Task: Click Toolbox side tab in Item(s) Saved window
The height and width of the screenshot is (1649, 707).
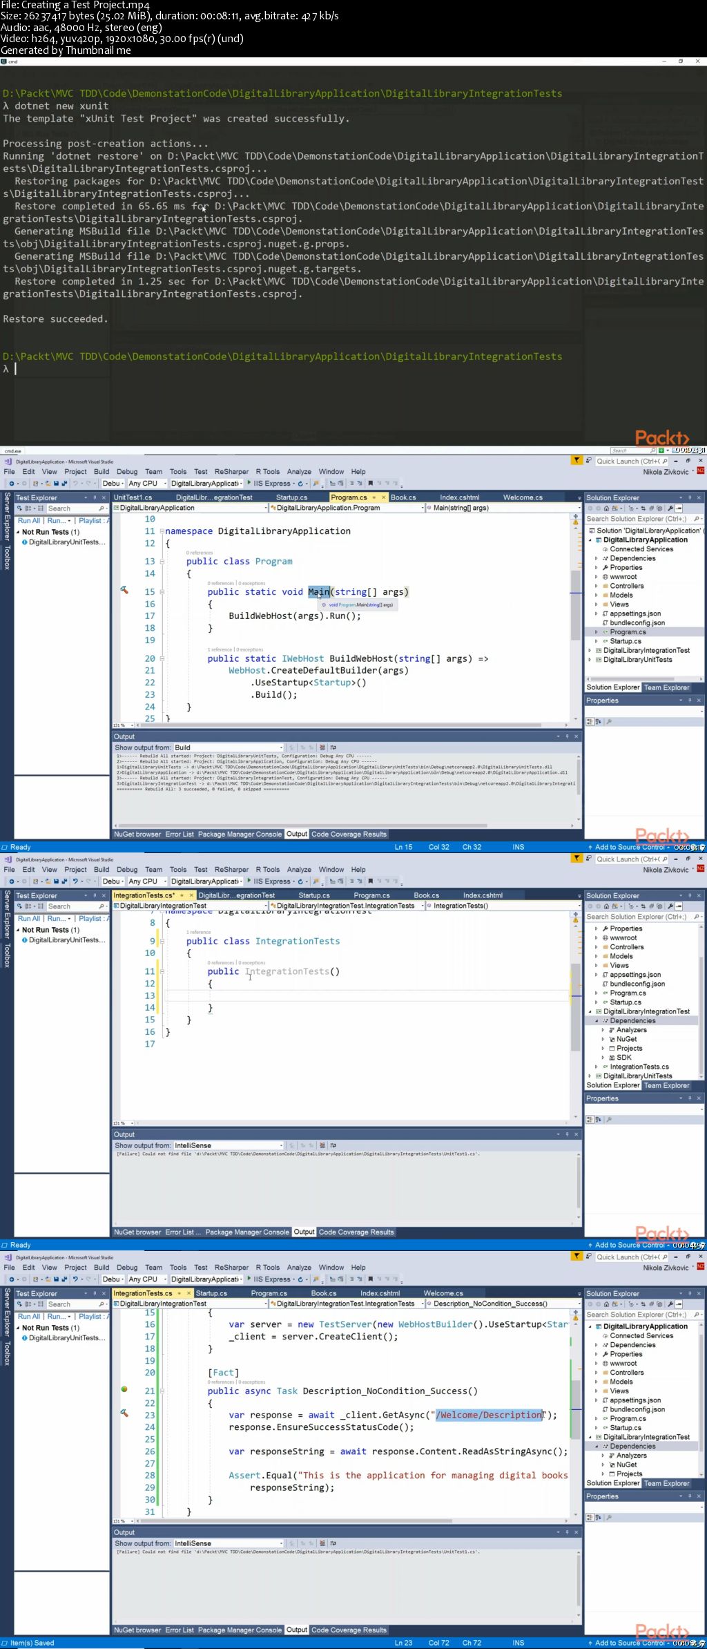Action: pos(7,1354)
